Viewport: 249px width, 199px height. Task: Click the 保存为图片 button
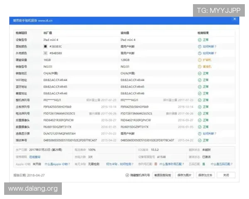click(184, 175)
